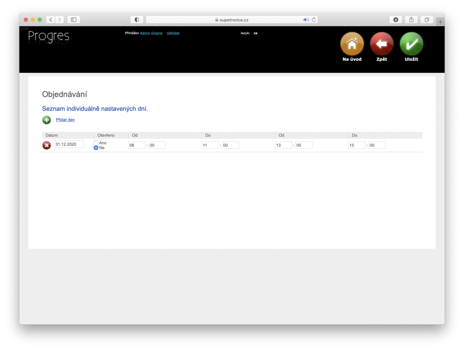Select the Ne radio button
The width and height of the screenshot is (464, 350).
tap(96, 148)
